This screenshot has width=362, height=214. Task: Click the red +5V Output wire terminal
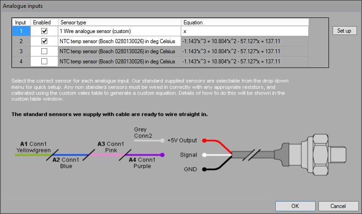205,140
